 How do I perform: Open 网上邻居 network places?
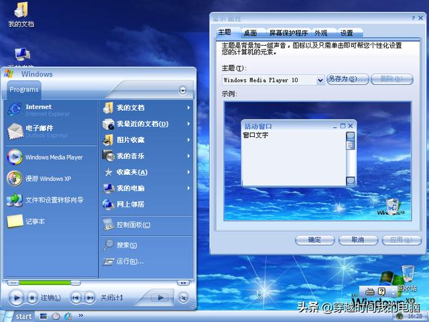pos(147,204)
